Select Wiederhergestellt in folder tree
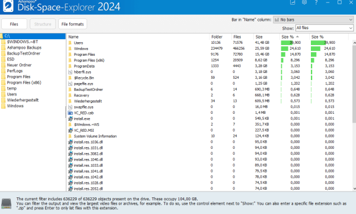 pos(23,100)
